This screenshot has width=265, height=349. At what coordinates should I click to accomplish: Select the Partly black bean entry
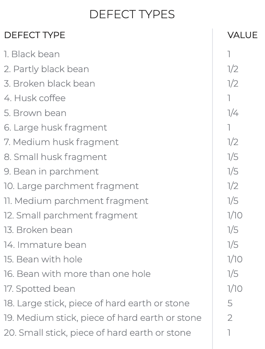pyautogui.click(x=46, y=69)
